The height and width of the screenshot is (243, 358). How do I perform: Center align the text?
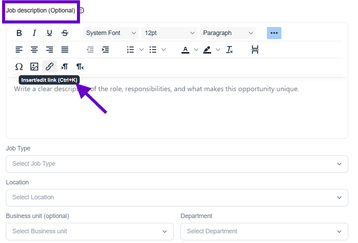coord(34,50)
